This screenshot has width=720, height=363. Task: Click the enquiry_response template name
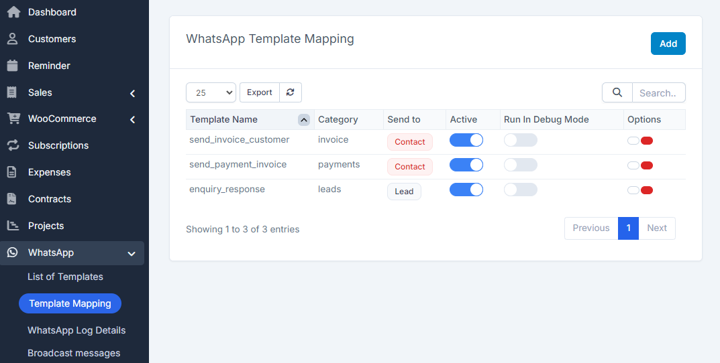(x=227, y=190)
